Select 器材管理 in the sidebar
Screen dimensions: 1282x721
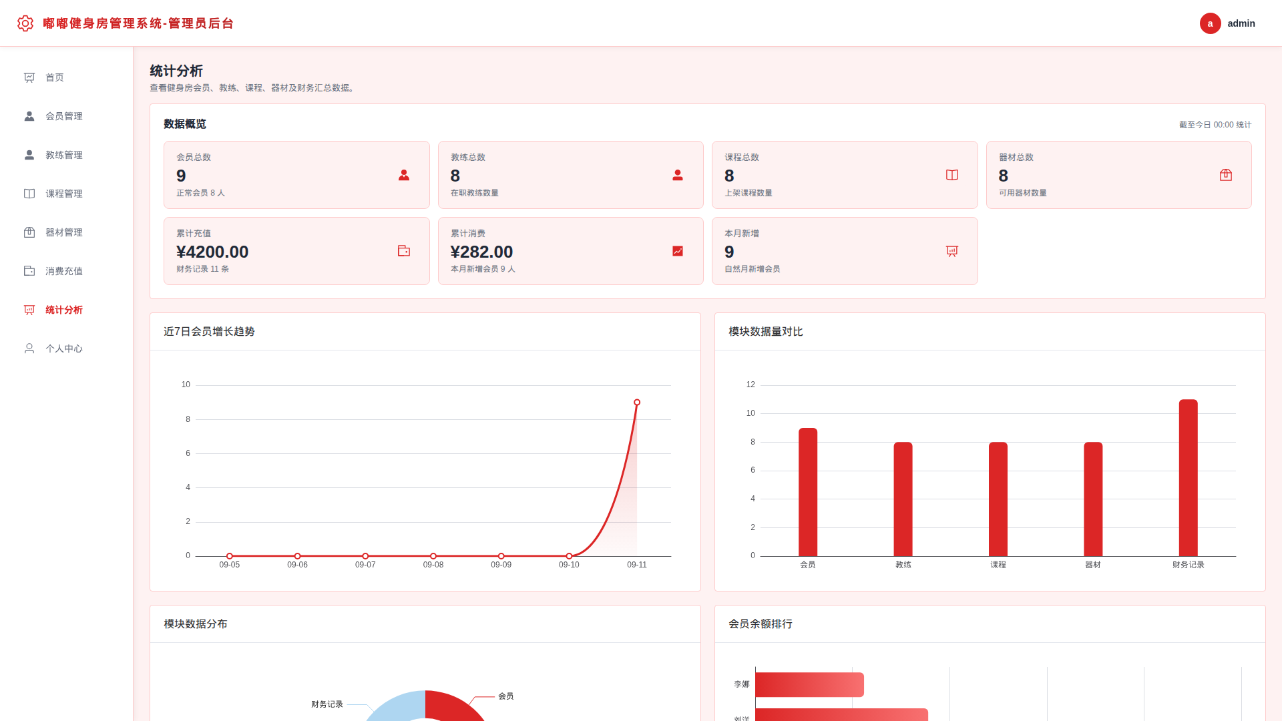(67, 232)
